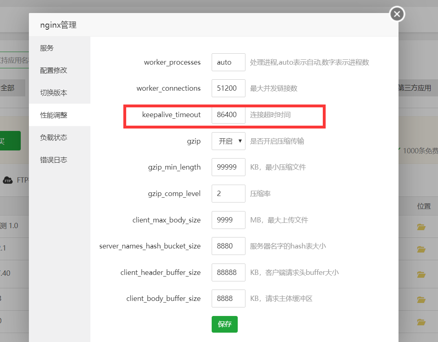
Task: Click the 连接超时时间 description text
Action: pyautogui.click(x=270, y=115)
